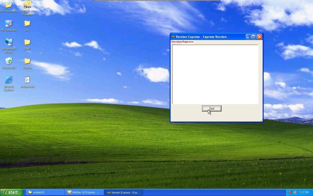This screenshot has width=313, height=196.
Task: Click the WD icon in Version Express title bar
Action: [x=173, y=37]
